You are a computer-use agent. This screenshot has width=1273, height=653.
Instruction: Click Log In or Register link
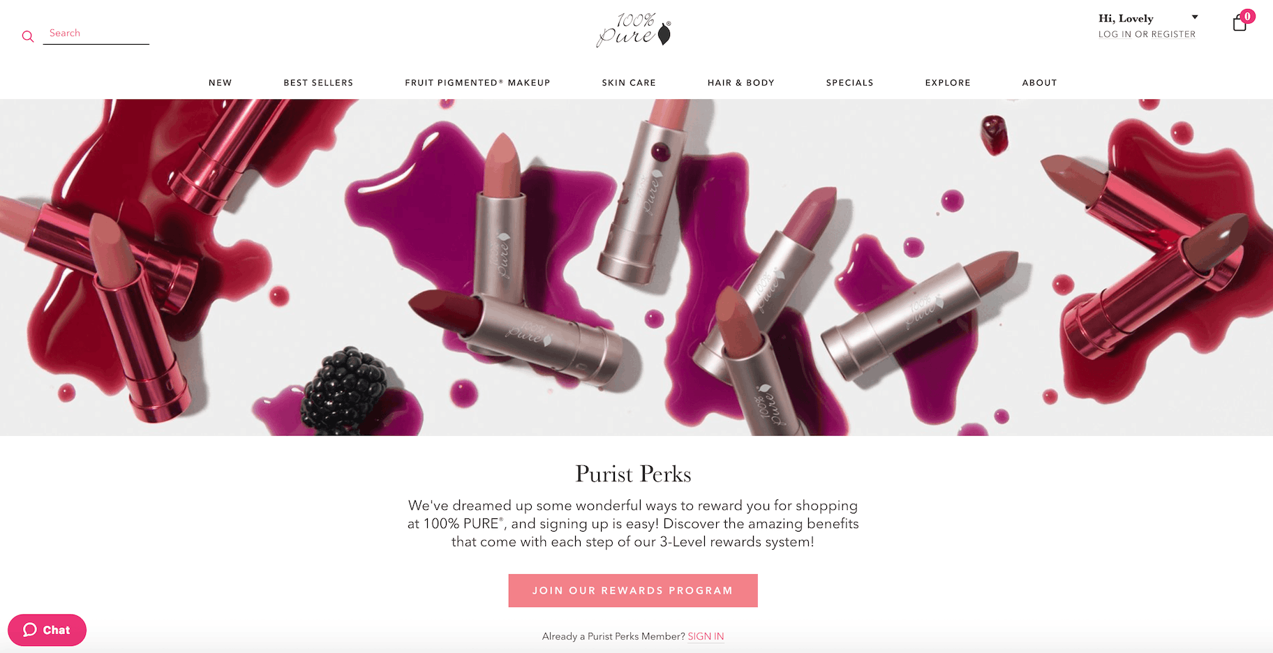(1147, 34)
